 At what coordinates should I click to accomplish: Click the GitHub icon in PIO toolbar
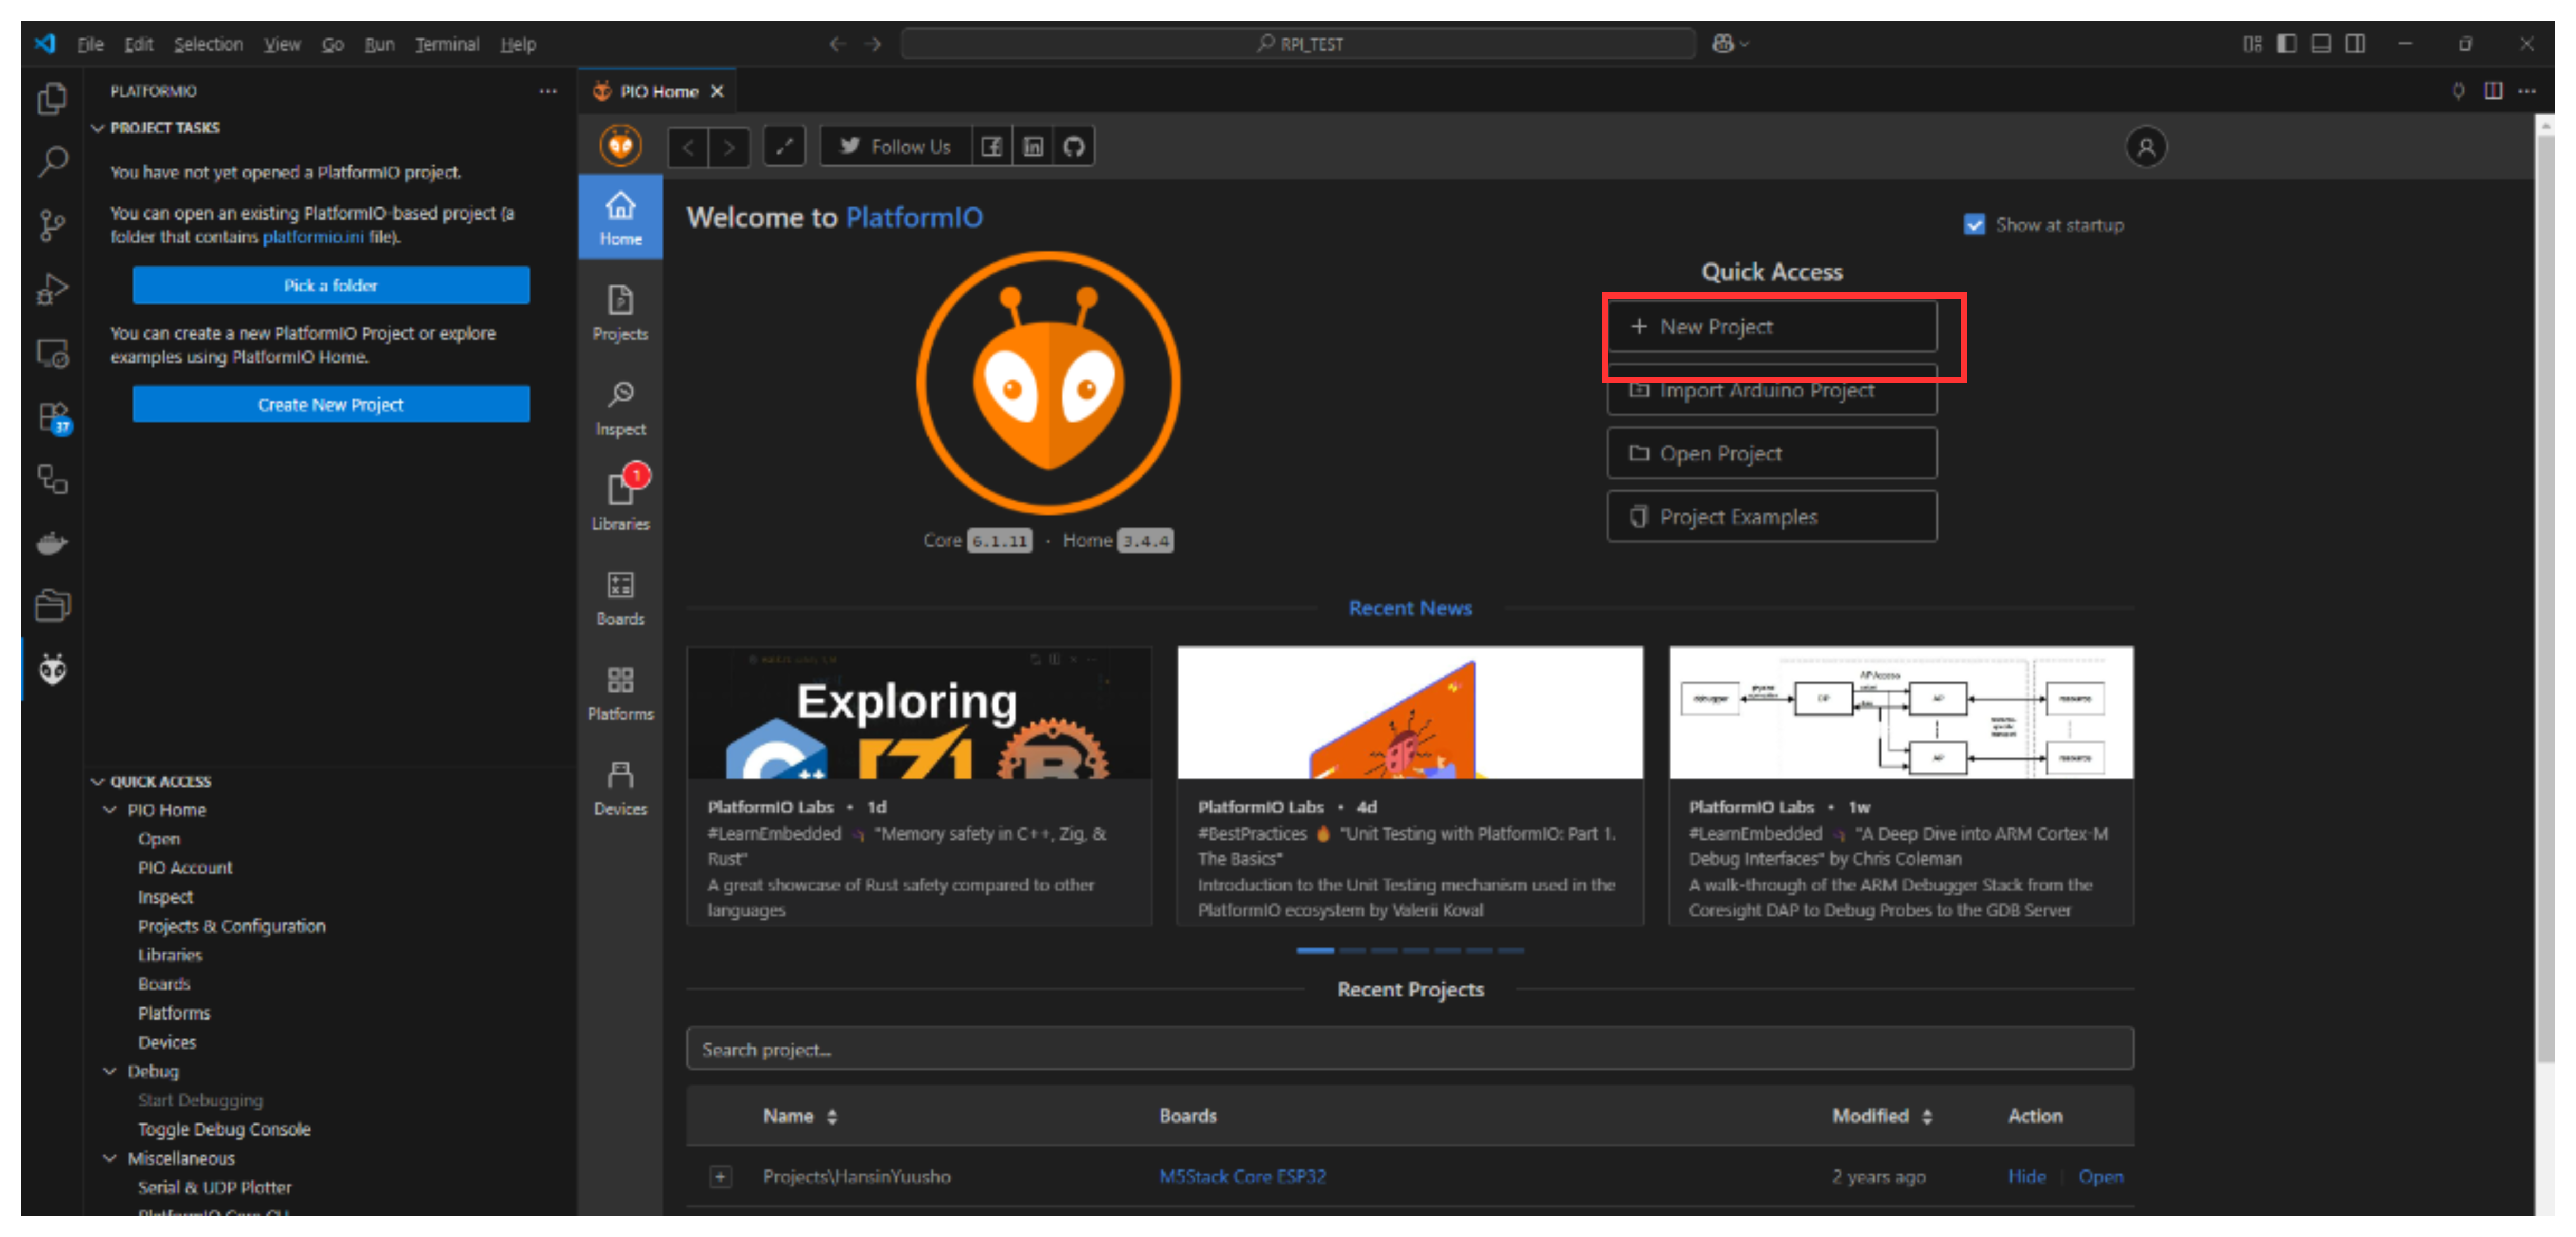pyautogui.click(x=1073, y=147)
